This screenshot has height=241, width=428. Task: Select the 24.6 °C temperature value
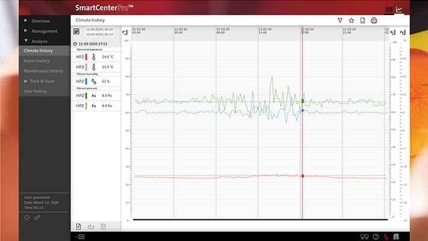coord(107,57)
